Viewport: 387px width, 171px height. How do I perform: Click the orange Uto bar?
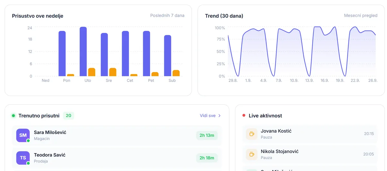coord(92,72)
